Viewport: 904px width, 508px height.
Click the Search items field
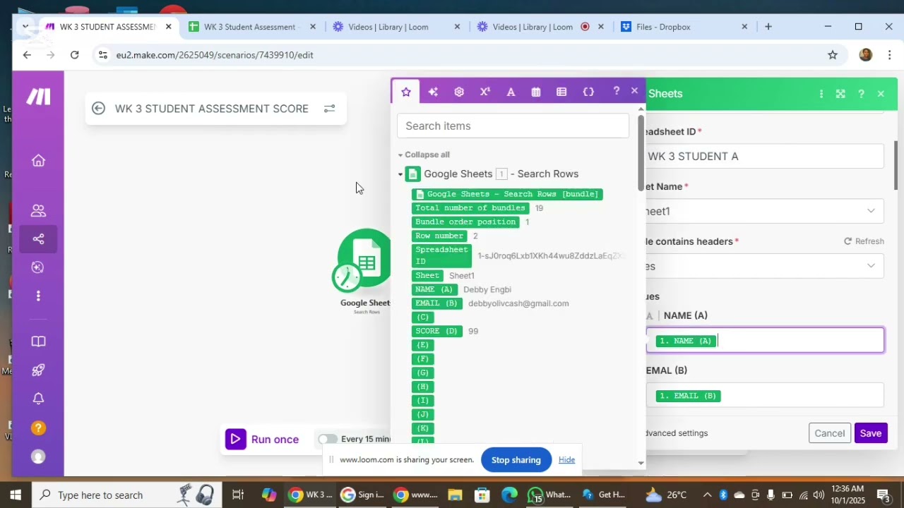coord(513,126)
